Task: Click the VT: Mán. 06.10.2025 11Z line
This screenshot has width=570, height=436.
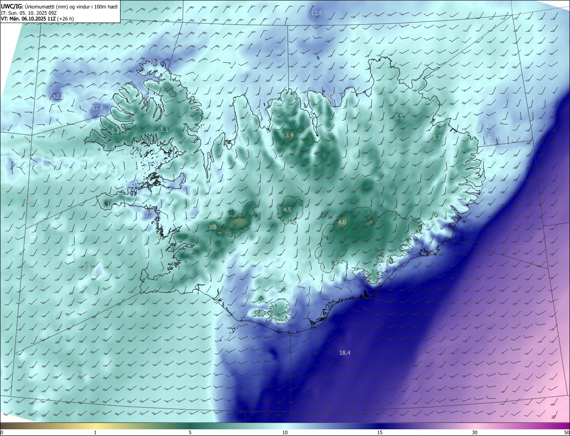Action: [x=37, y=19]
